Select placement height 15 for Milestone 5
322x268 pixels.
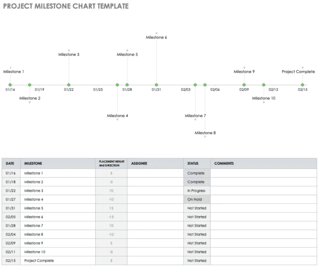(111, 208)
